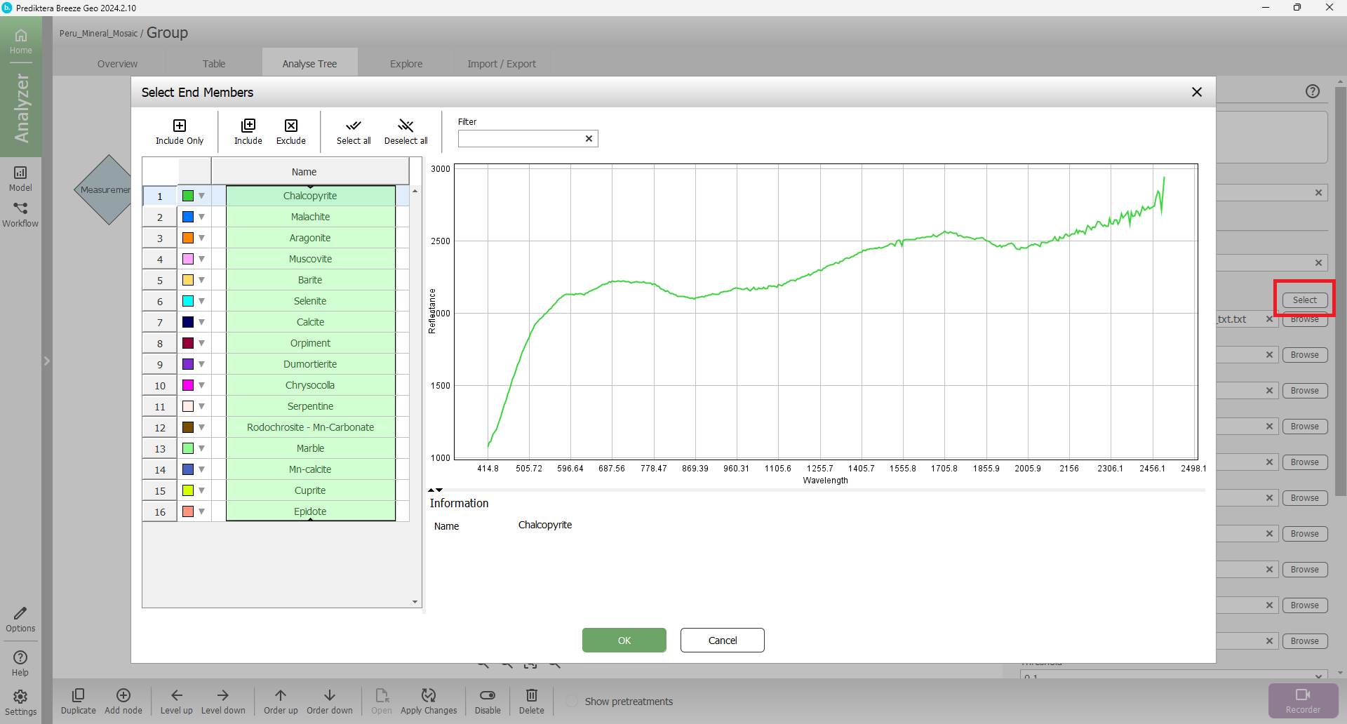The image size is (1347, 724).
Task: Open the Import / Export tab
Action: [501, 64]
